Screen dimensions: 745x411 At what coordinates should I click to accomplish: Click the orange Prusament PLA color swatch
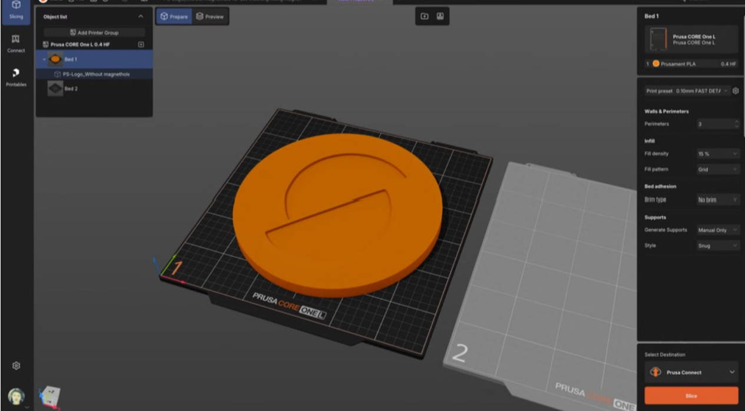pos(655,64)
